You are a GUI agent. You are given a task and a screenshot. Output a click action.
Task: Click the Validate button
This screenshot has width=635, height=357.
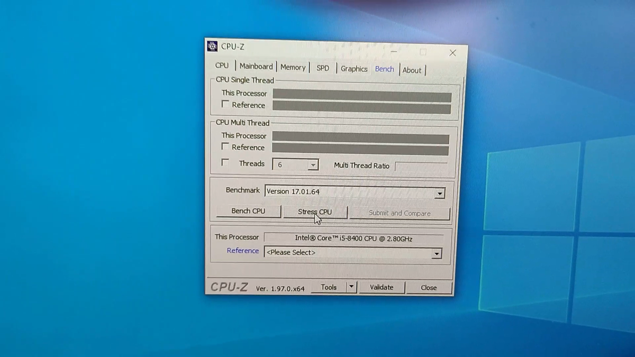(x=382, y=288)
